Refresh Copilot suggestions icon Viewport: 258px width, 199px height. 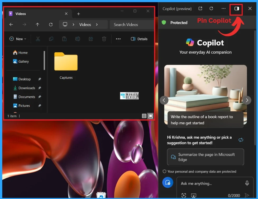pyautogui.click(x=241, y=140)
